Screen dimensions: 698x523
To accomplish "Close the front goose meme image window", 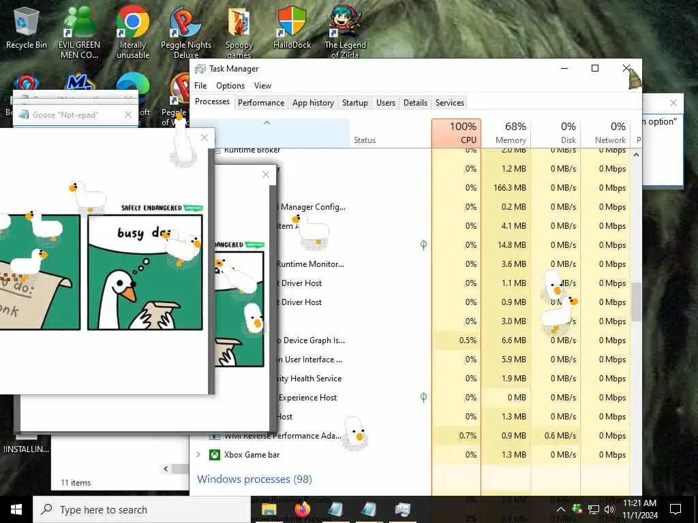I will click(204, 138).
